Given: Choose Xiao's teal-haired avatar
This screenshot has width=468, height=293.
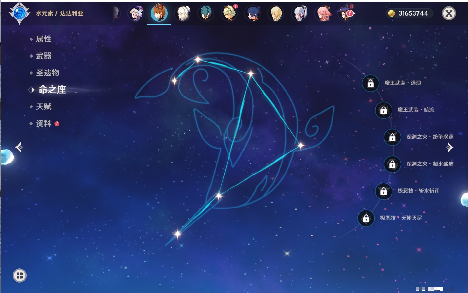Looking at the screenshot, I should point(206,14).
